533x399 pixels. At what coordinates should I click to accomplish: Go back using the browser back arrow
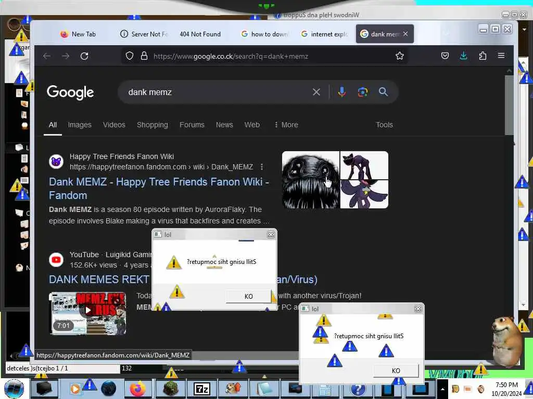47,56
